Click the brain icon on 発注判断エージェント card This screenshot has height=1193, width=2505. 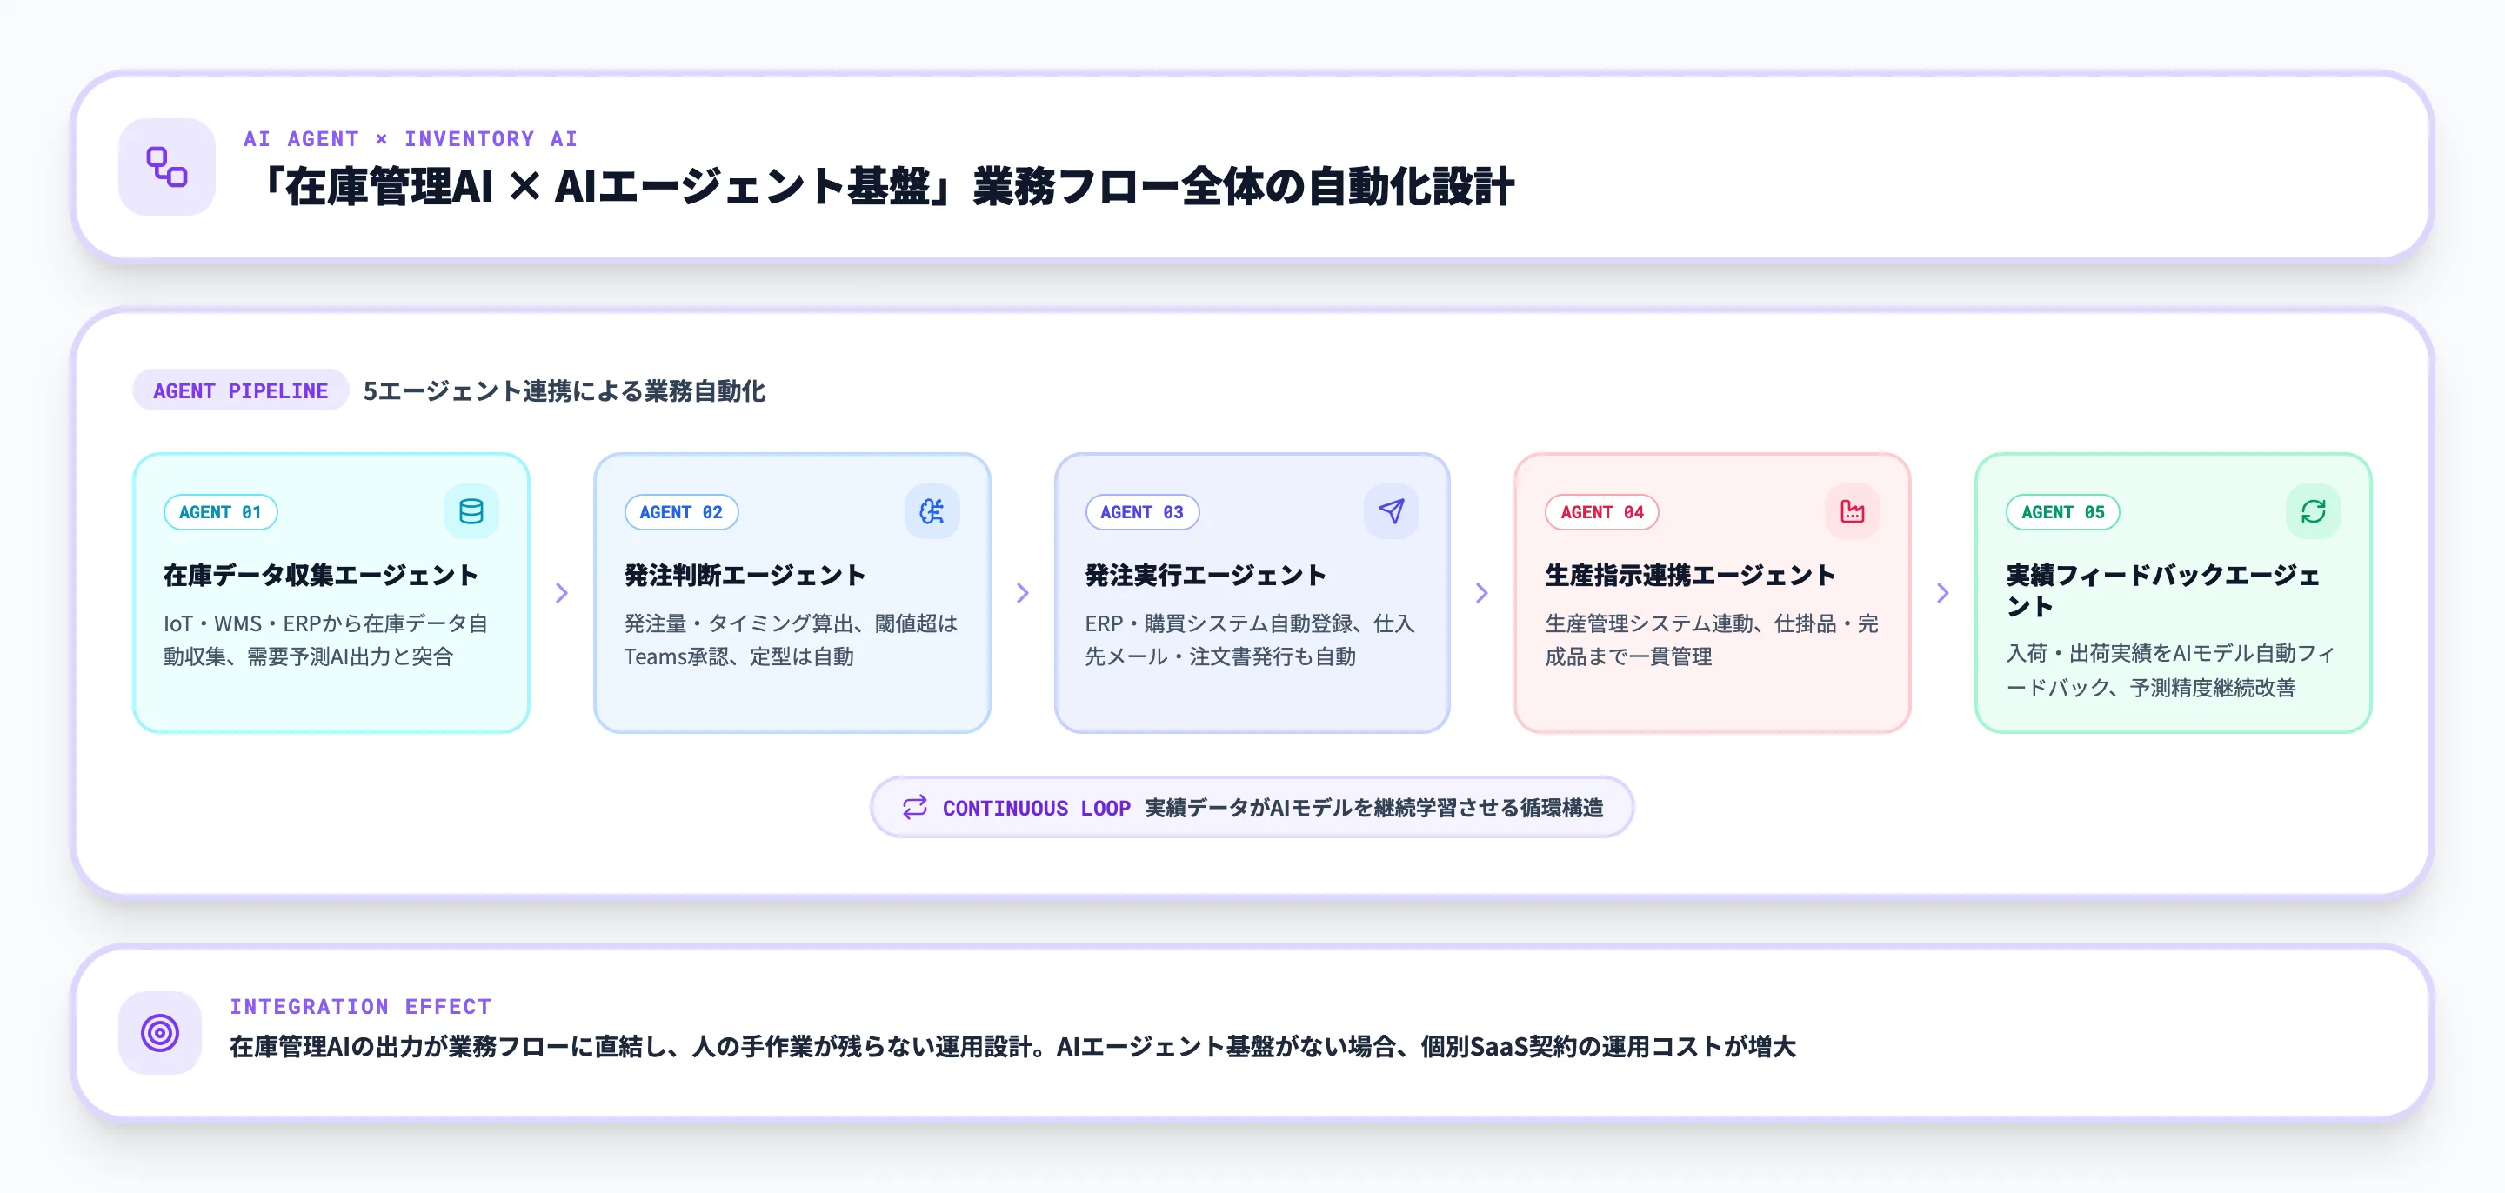coord(931,510)
